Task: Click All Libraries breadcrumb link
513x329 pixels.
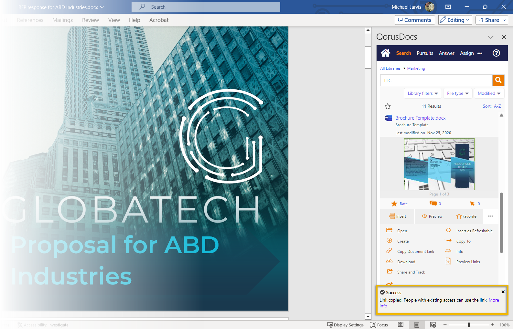Action: (390, 68)
